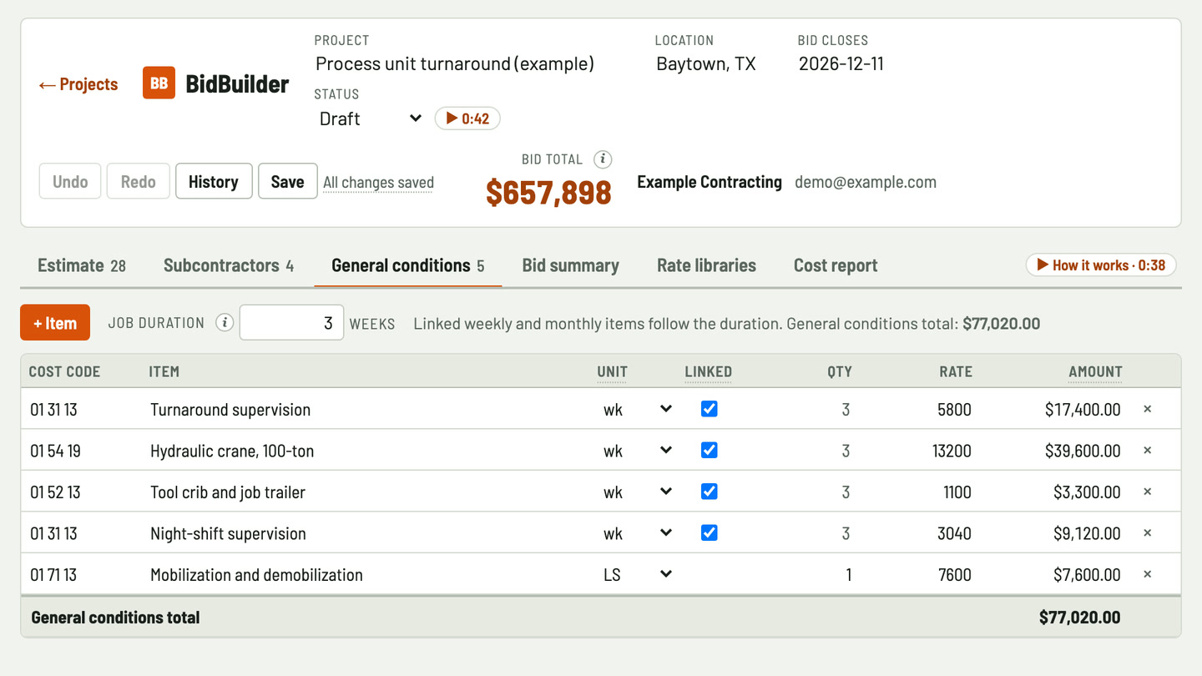Viewport: 1202px width, 676px height.
Task: Go back to Projects
Action: (x=78, y=84)
